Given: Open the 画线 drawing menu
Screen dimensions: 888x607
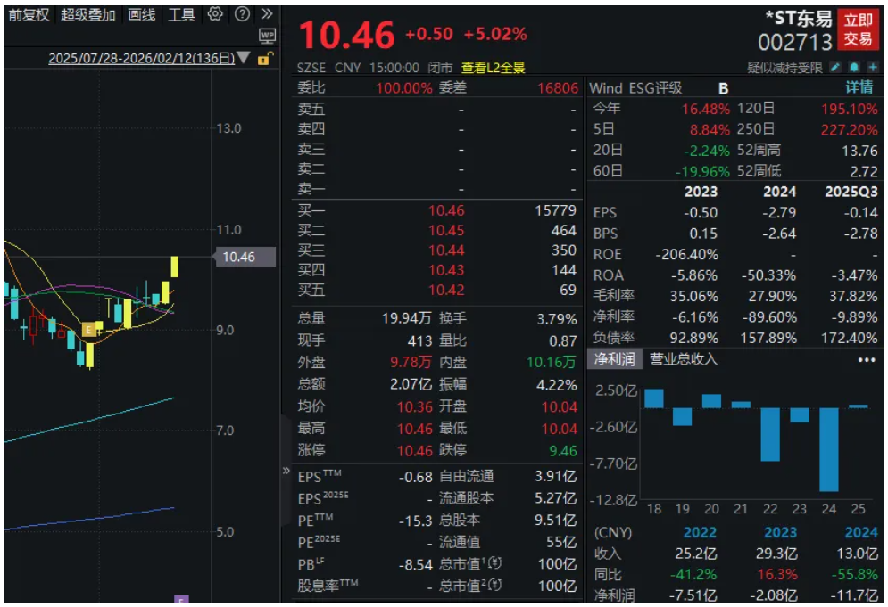Looking at the screenshot, I should [x=142, y=14].
